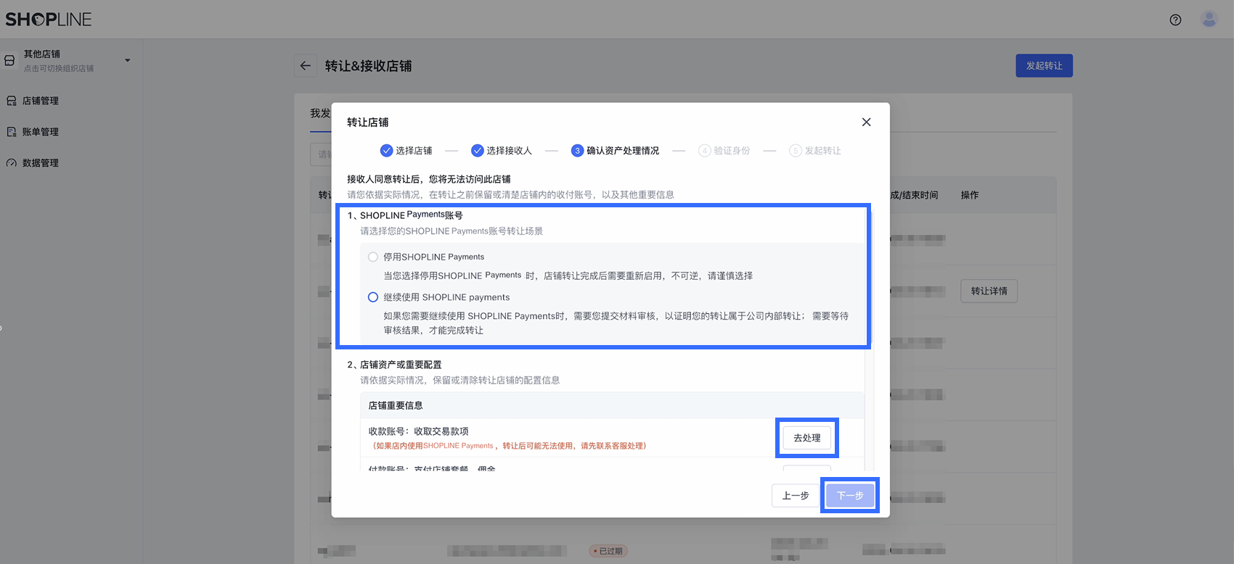The width and height of the screenshot is (1234, 564).
Task: Click the SHOPLINE logo
Action: point(49,20)
